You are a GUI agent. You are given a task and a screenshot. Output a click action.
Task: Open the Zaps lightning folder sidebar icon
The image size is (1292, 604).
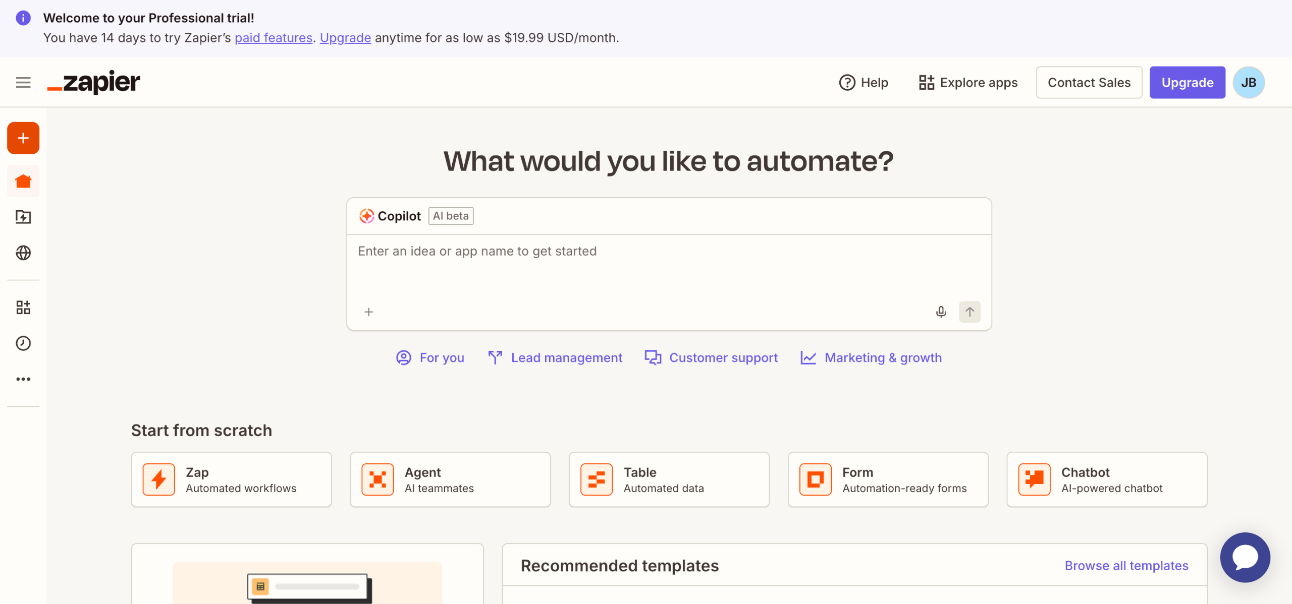click(23, 217)
